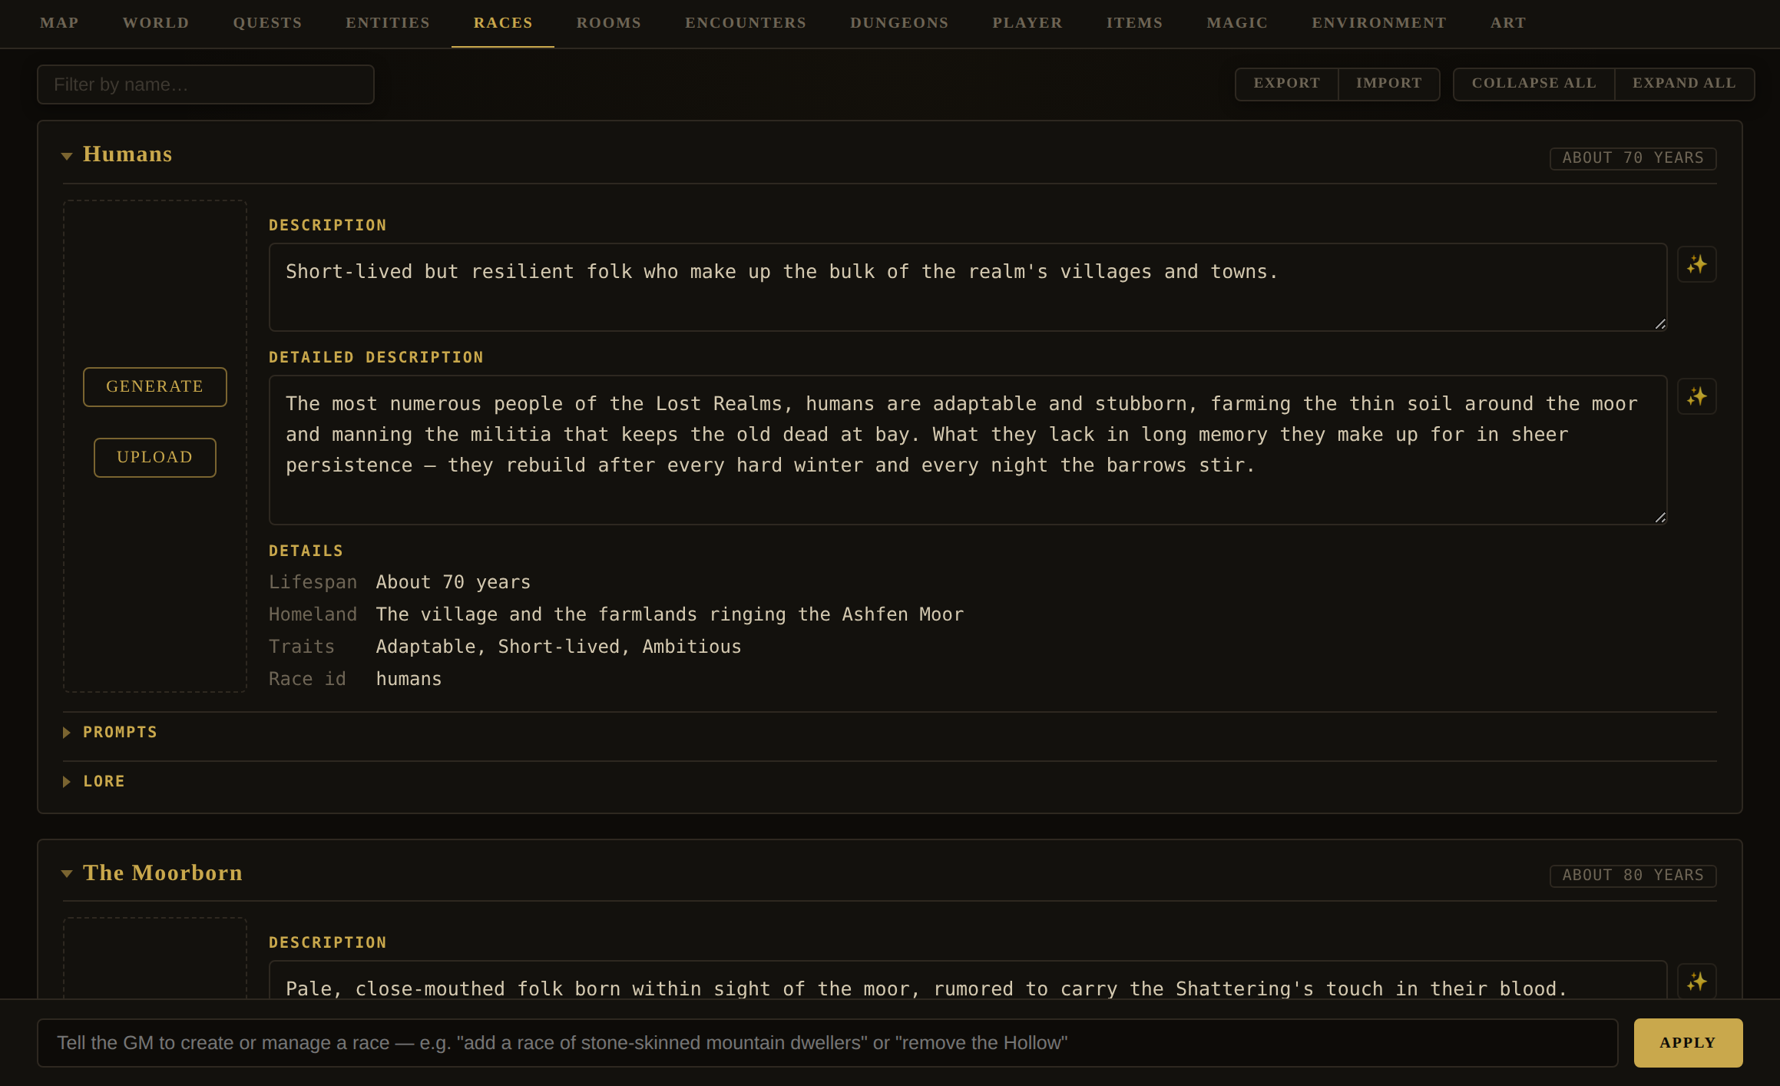1780x1086 pixels.
Task: Click Collapse All button
Action: tap(1534, 84)
